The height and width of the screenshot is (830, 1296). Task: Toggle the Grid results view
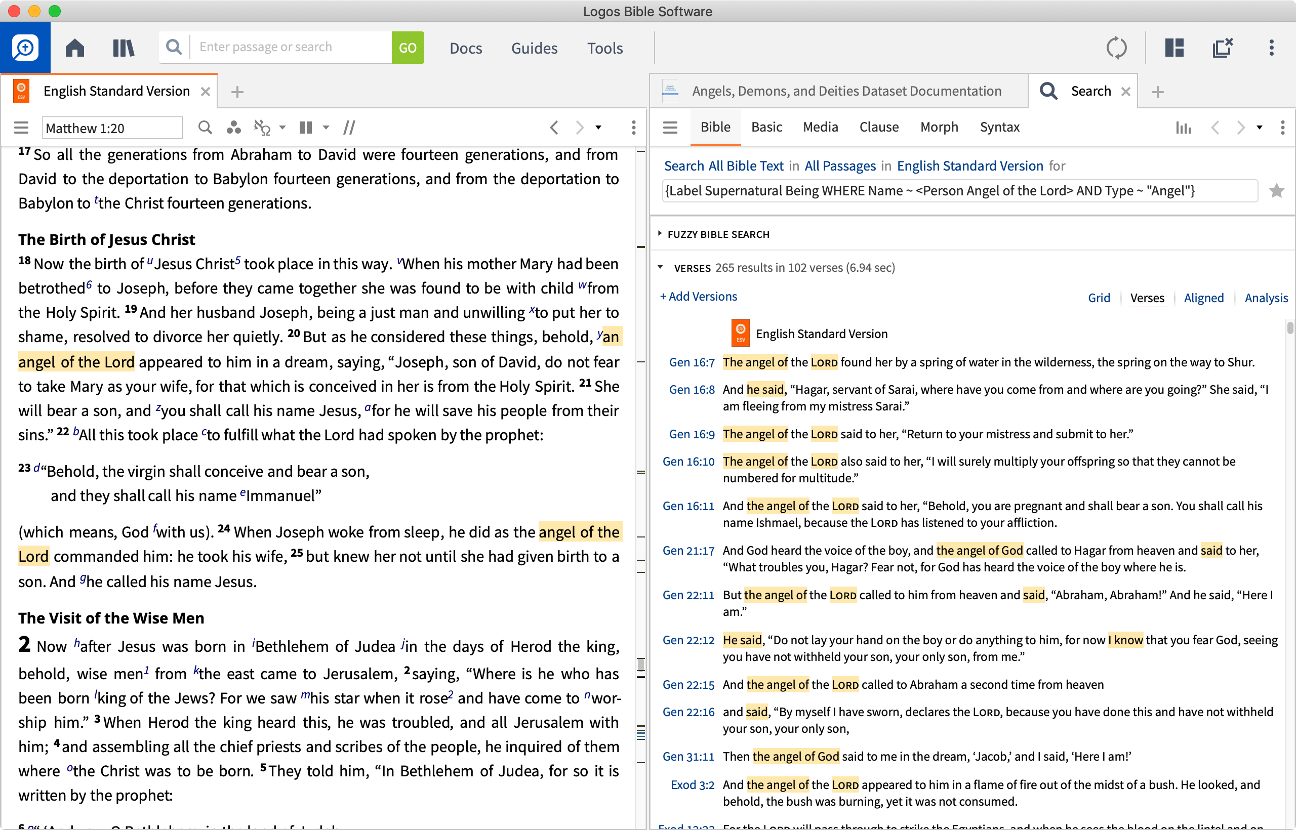pos(1099,298)
